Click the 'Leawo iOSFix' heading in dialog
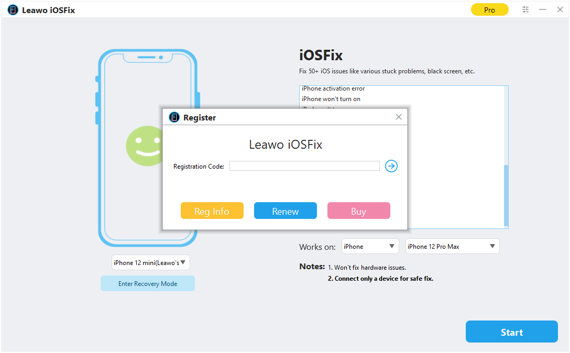 point(286,145)
